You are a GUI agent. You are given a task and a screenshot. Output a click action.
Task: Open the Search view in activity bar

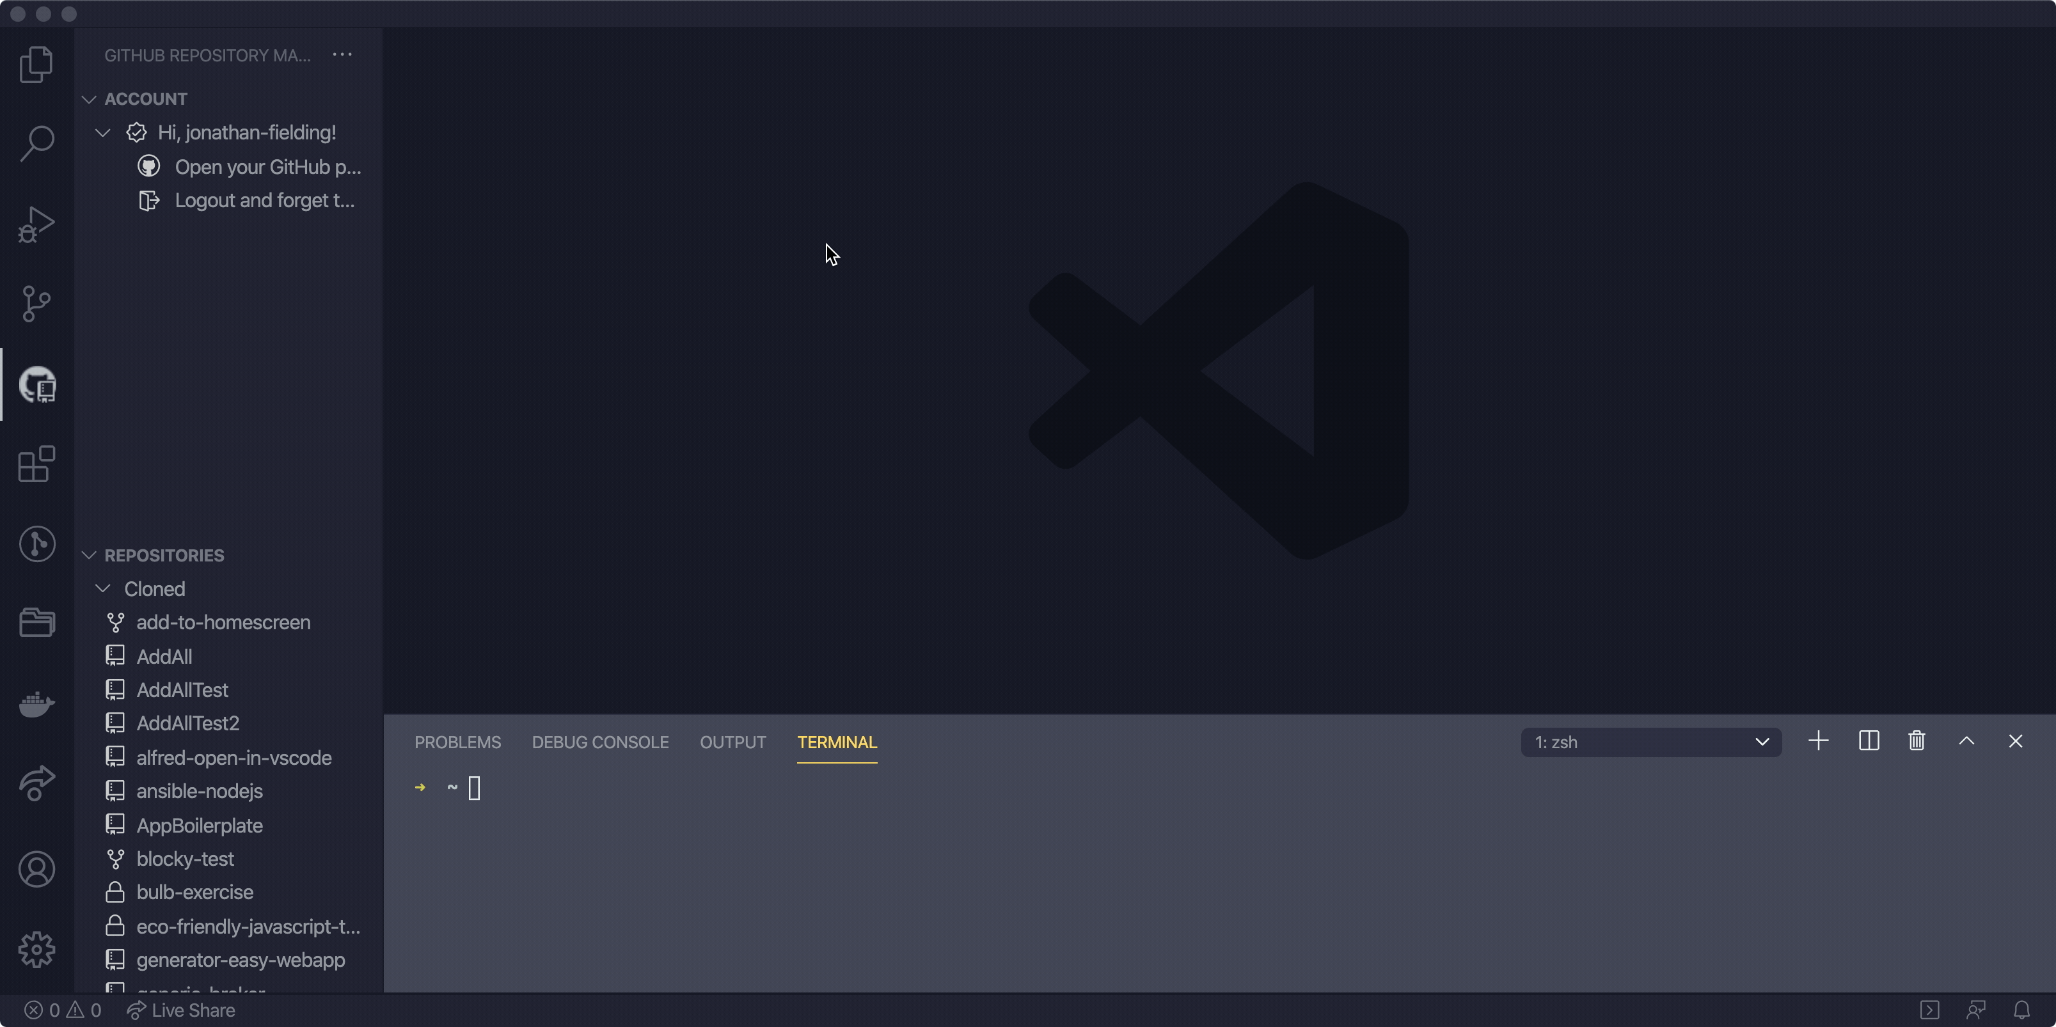pos(36,145)
